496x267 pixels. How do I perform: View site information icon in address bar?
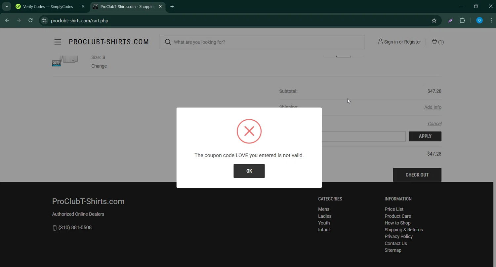click(44, 20)
